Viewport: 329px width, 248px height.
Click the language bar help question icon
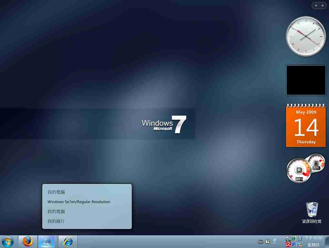(267, 242)
